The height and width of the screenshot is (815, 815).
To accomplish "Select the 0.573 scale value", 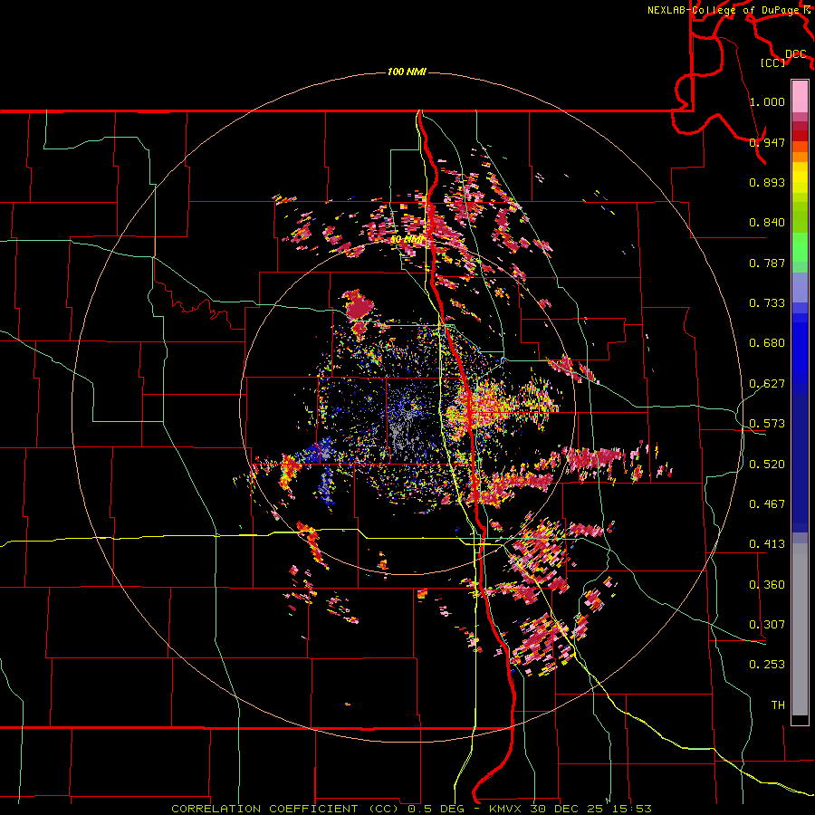I will click(x=767, y=424).
